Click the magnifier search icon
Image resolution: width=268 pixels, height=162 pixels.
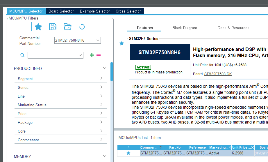click(x=22, y=55)
